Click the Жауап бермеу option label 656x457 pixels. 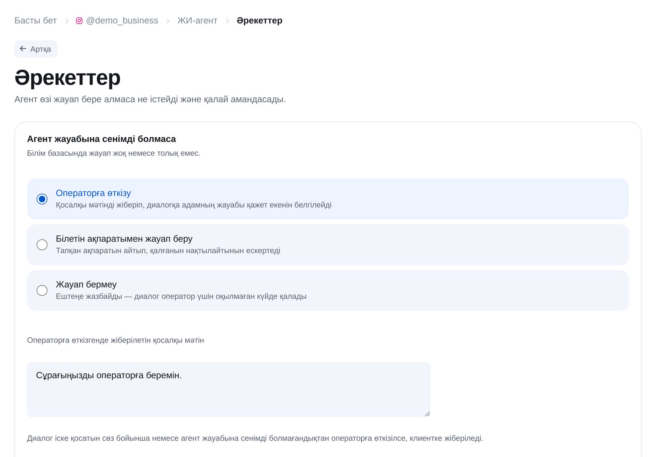point(86,284)
